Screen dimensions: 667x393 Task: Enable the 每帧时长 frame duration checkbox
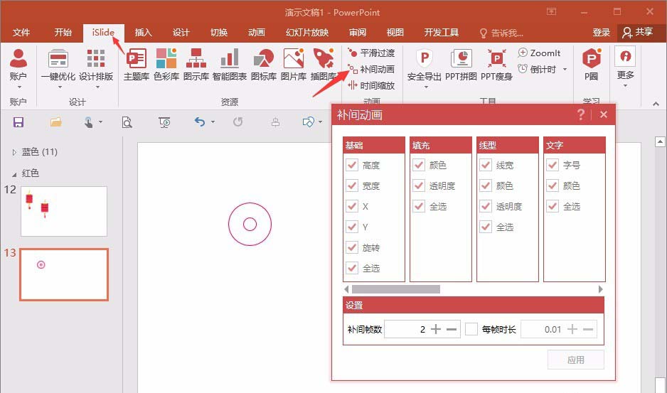tap(471, 329)
